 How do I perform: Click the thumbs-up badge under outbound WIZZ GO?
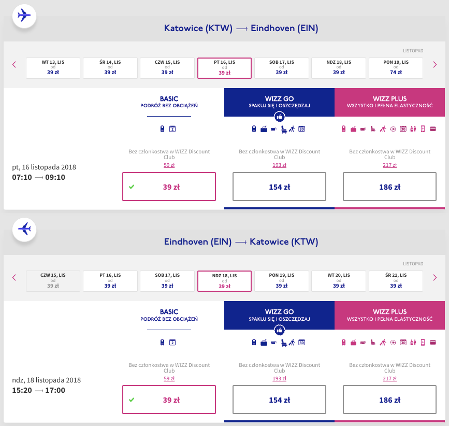[279, 116]
